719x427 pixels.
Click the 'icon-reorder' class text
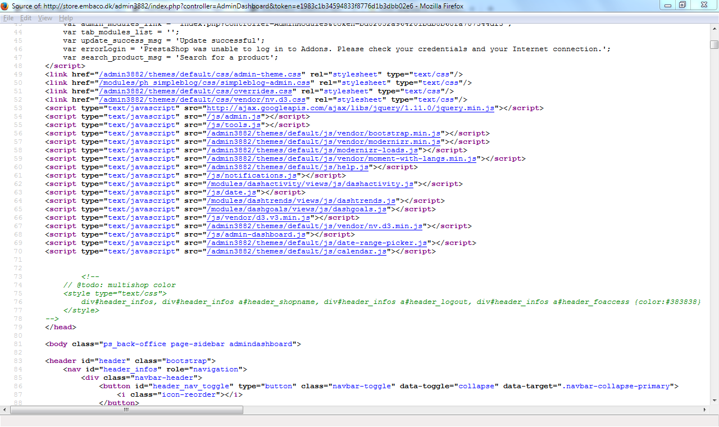(189, 394)
